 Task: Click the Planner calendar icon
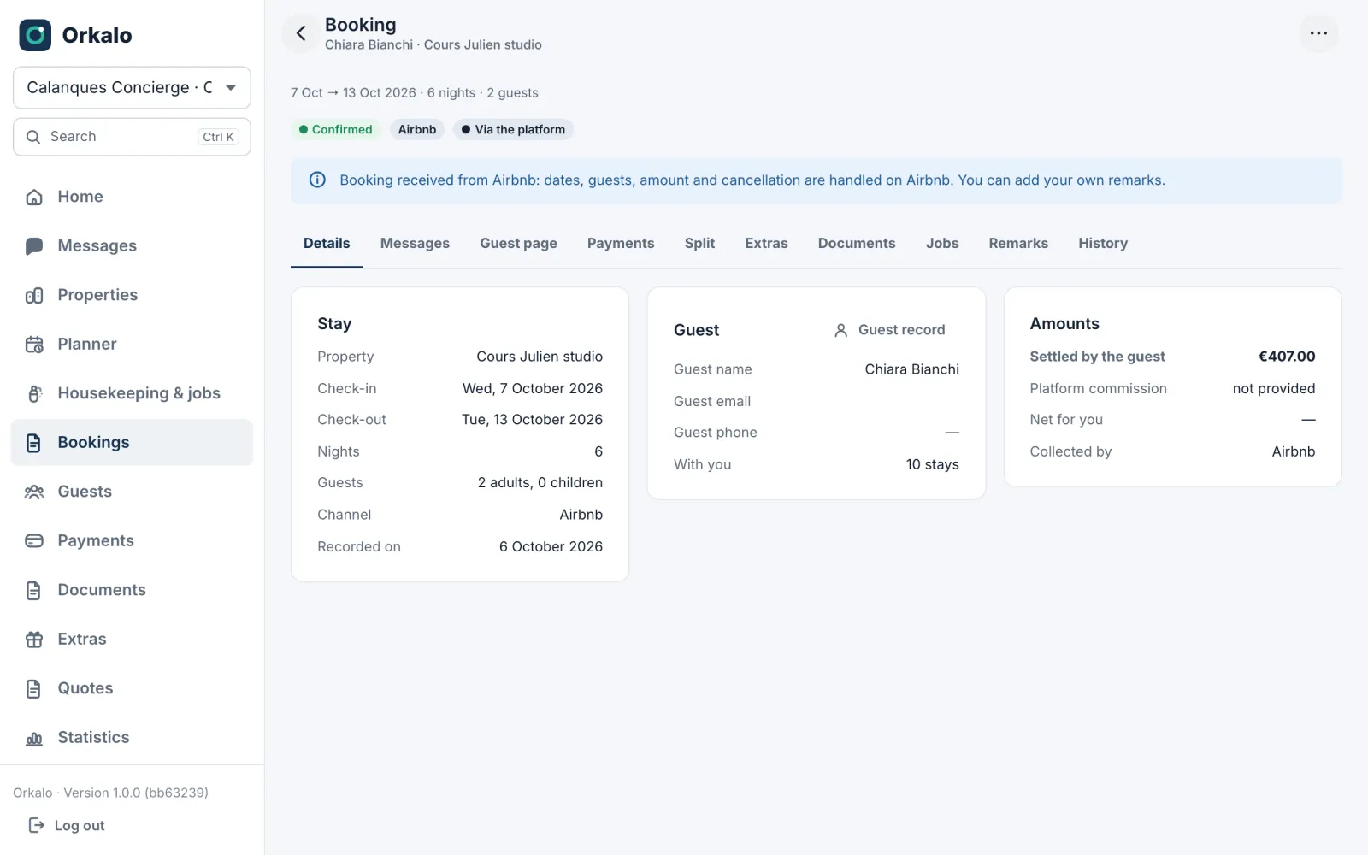[x=34, y=345]
